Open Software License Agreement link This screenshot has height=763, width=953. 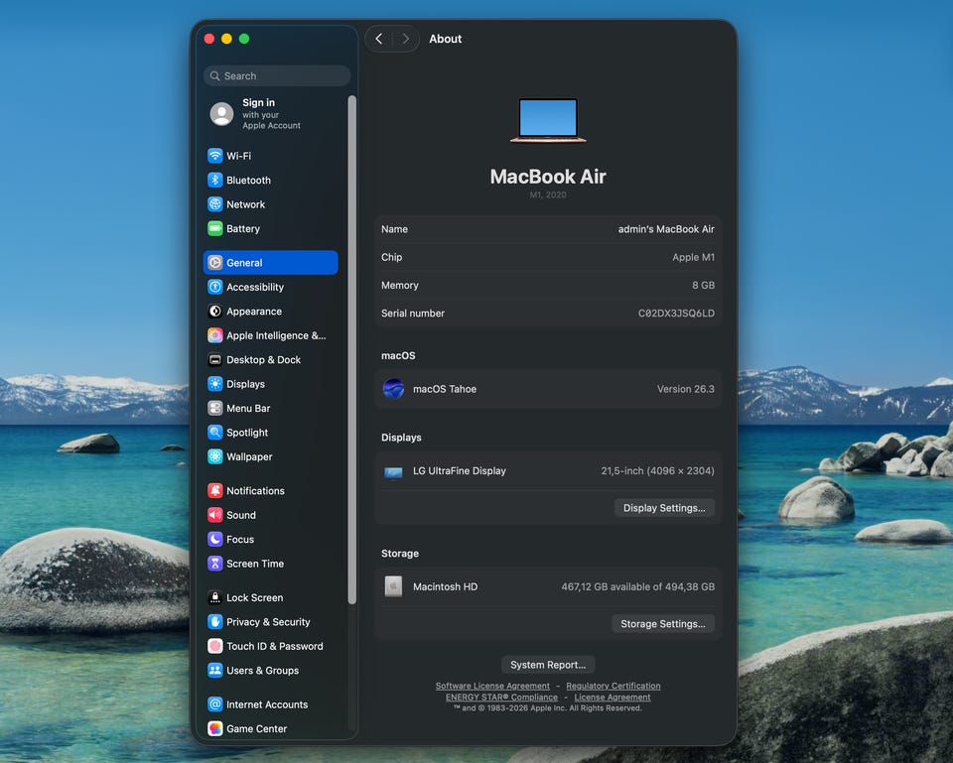click(x=492, y=686)
